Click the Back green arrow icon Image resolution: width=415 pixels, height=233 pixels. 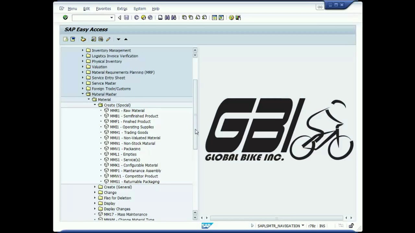136,17
